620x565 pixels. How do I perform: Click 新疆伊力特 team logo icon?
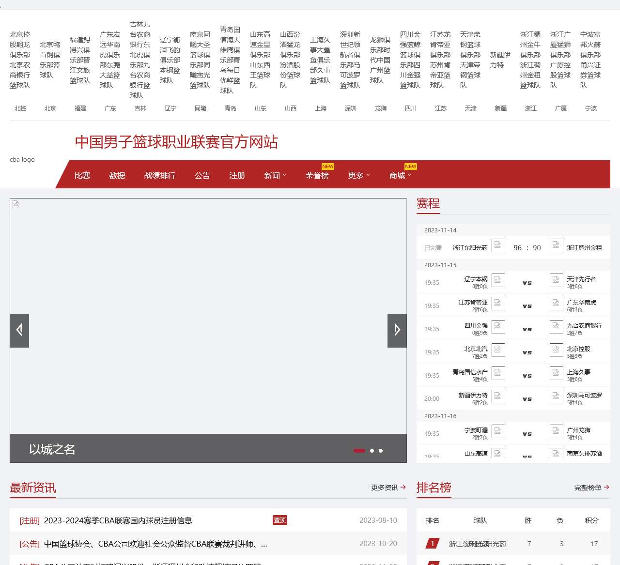pyautogui.click(x=498, y=397)
